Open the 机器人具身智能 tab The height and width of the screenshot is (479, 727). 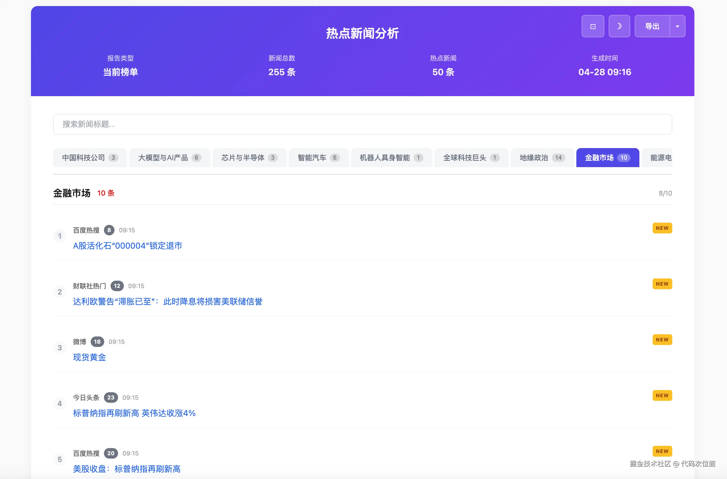click(391, 158)
